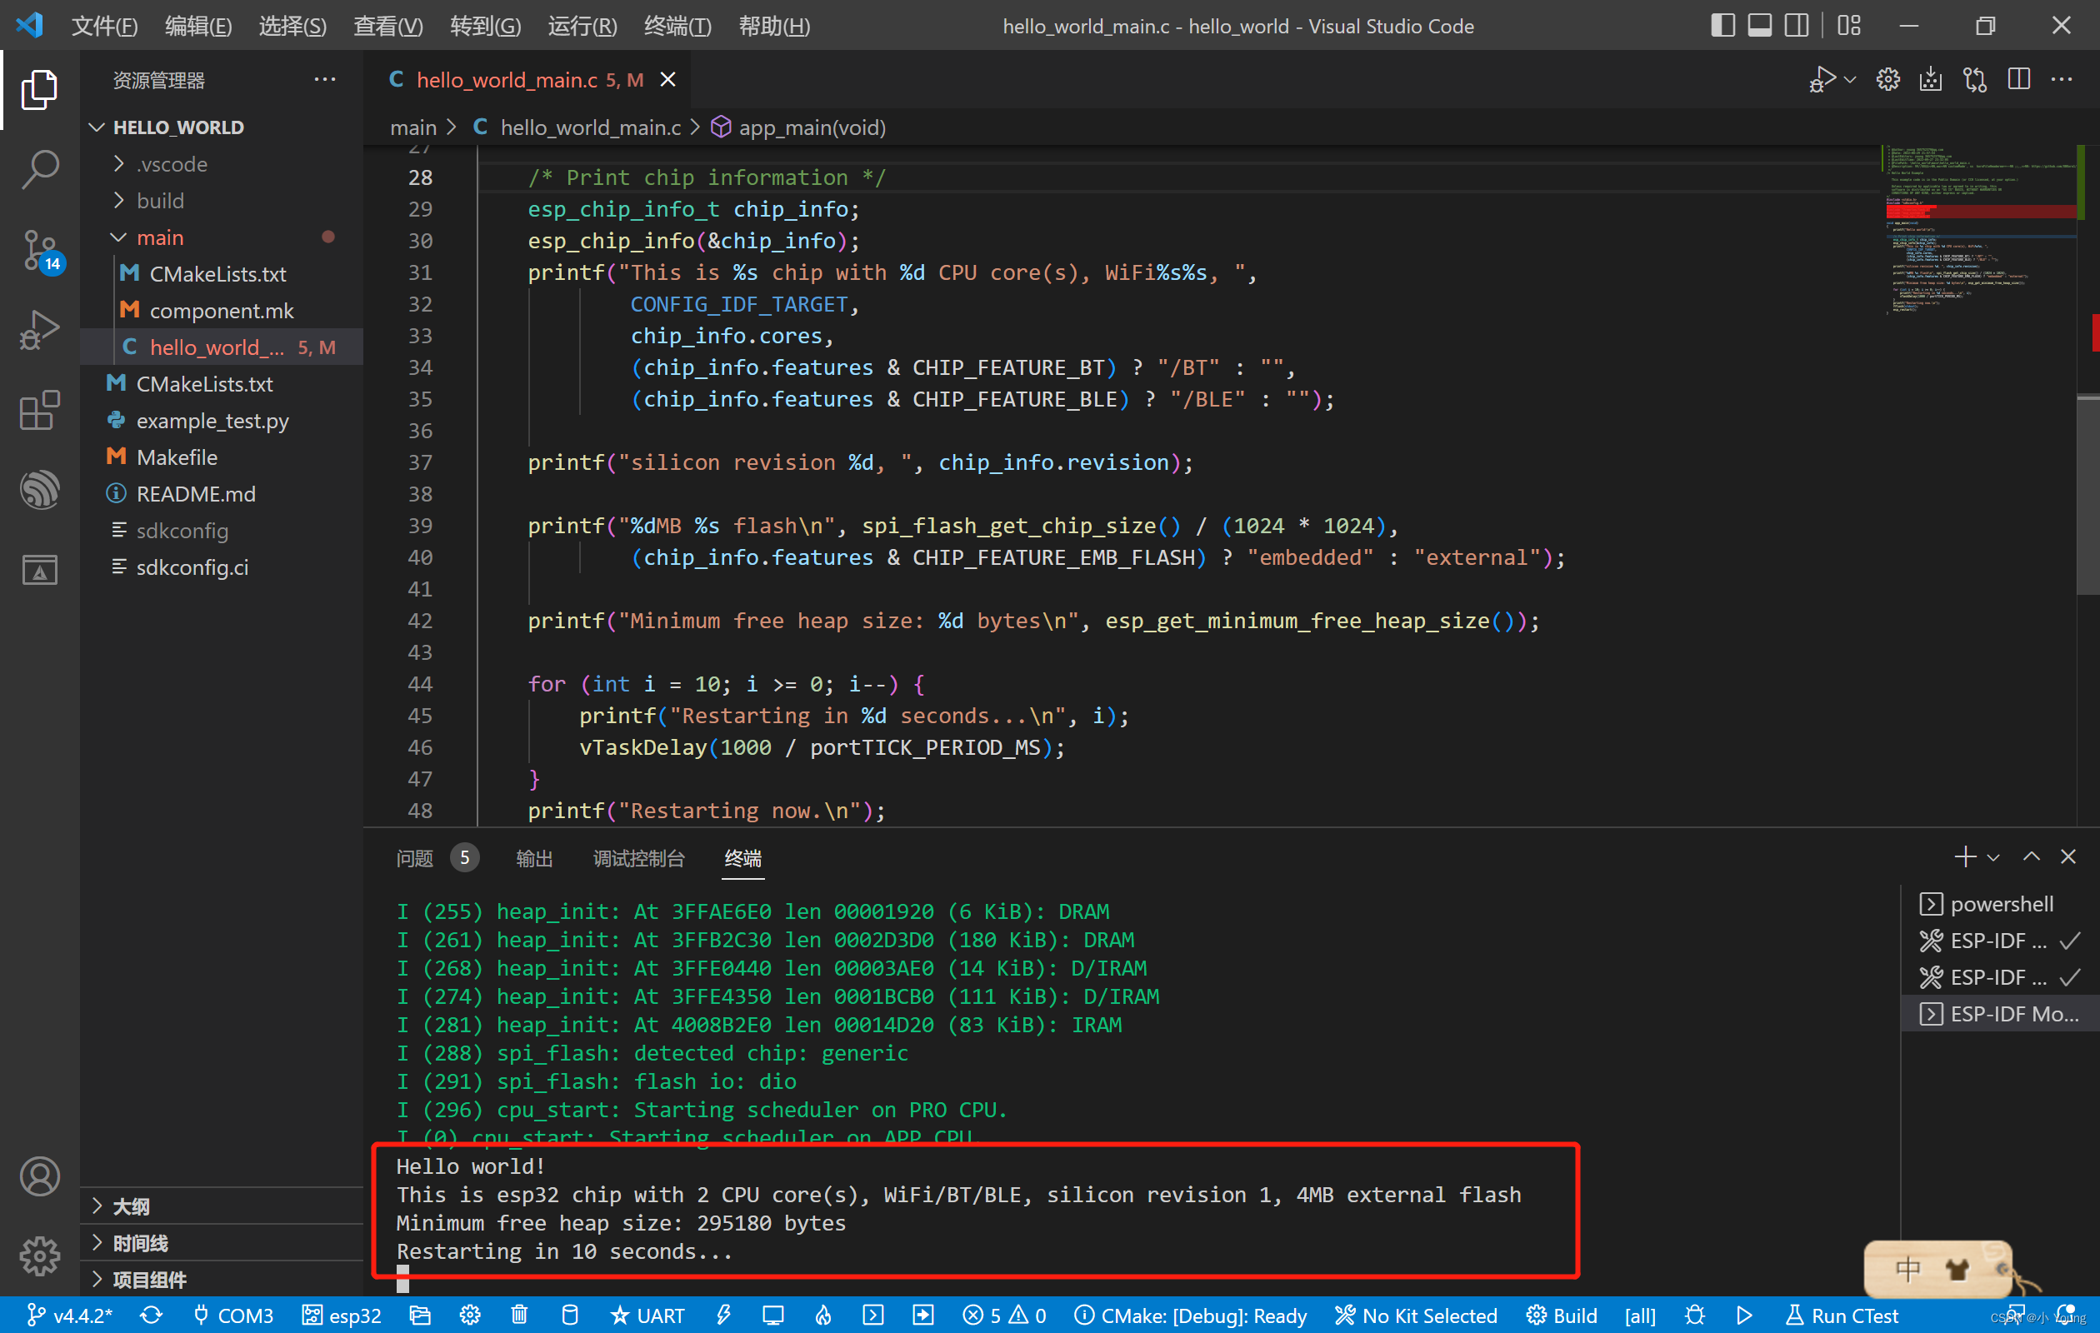Screen dimensions: 2100x1333
Task: Click split editor right icon
Action: (x=2018, y=80)
